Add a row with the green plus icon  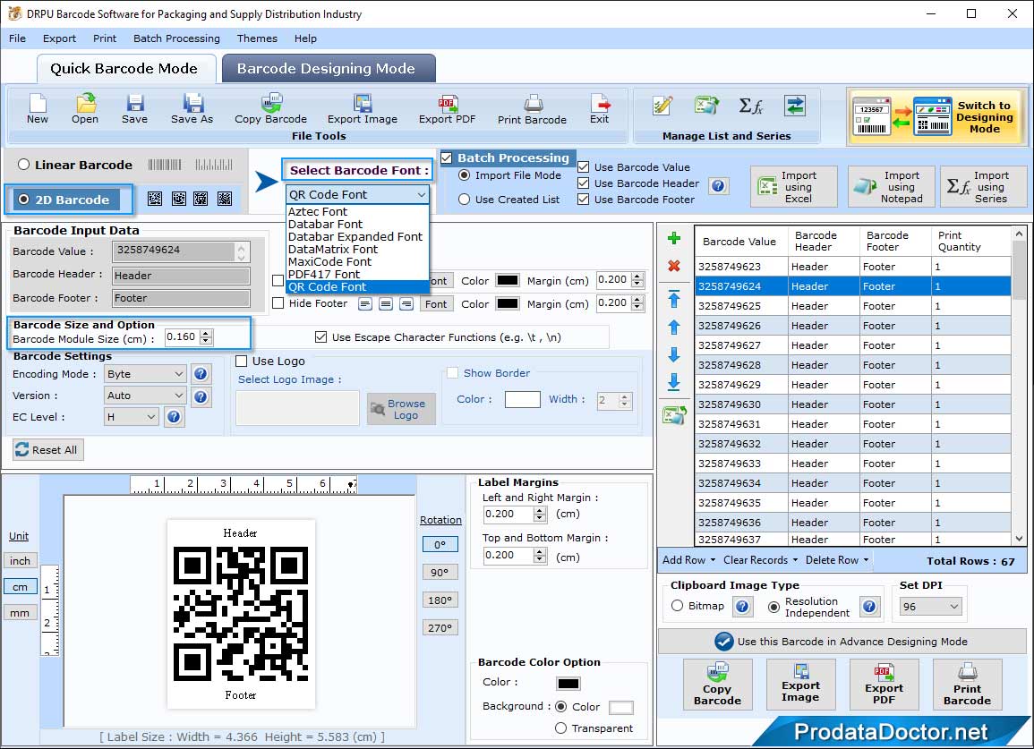[674, 238]
